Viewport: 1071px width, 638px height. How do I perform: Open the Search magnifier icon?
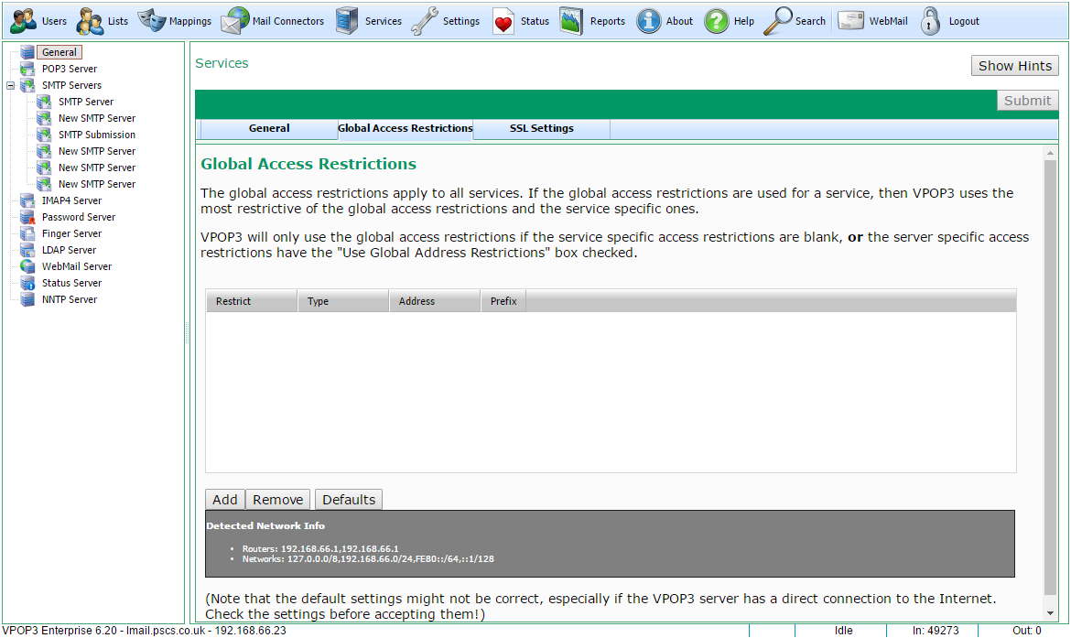778,21
